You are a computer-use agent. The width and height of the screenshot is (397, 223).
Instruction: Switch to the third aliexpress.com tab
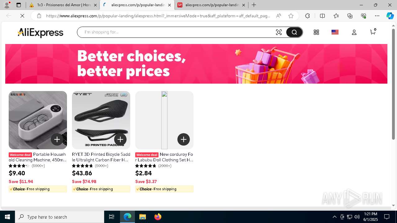point(211,5)
